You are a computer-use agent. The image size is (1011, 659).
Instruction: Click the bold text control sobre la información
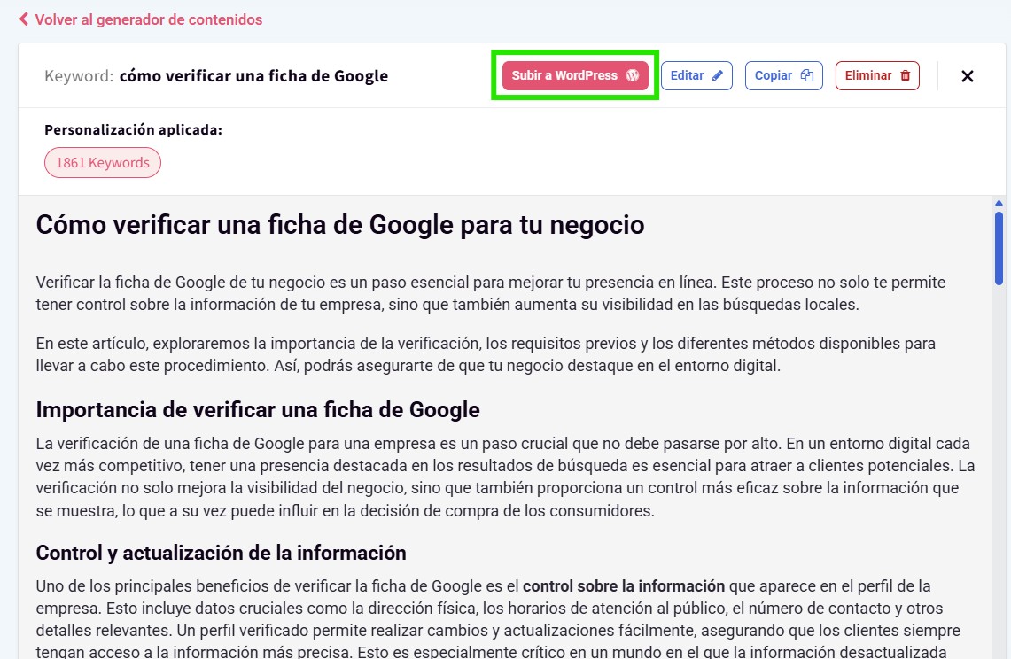pyautogui.click(x=624, y=586)
